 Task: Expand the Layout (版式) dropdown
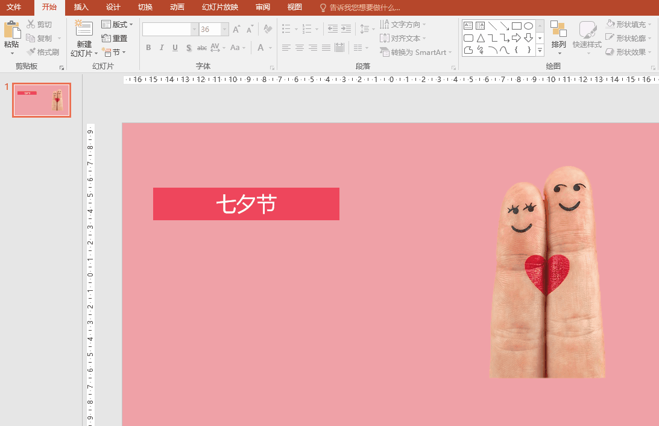click(118, 25)
